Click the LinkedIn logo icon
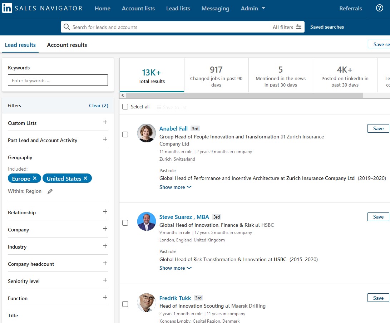 pos(7,8)
